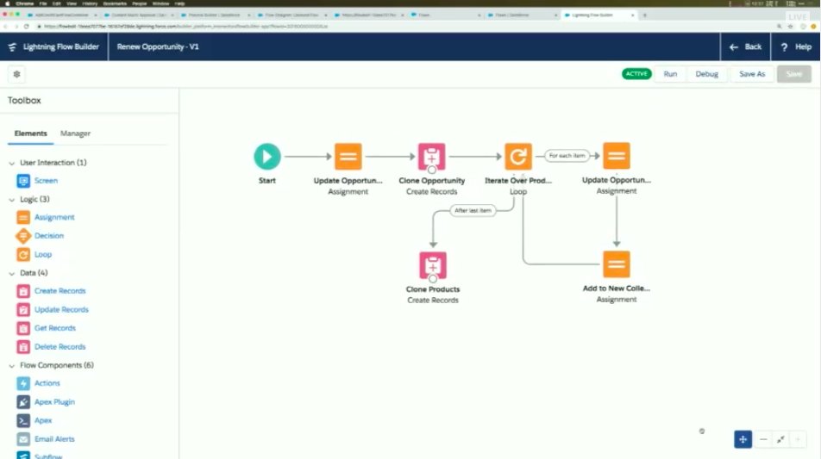Click the Start node on the canvas
The image size is (821, 459).
(x=267, y=157)
